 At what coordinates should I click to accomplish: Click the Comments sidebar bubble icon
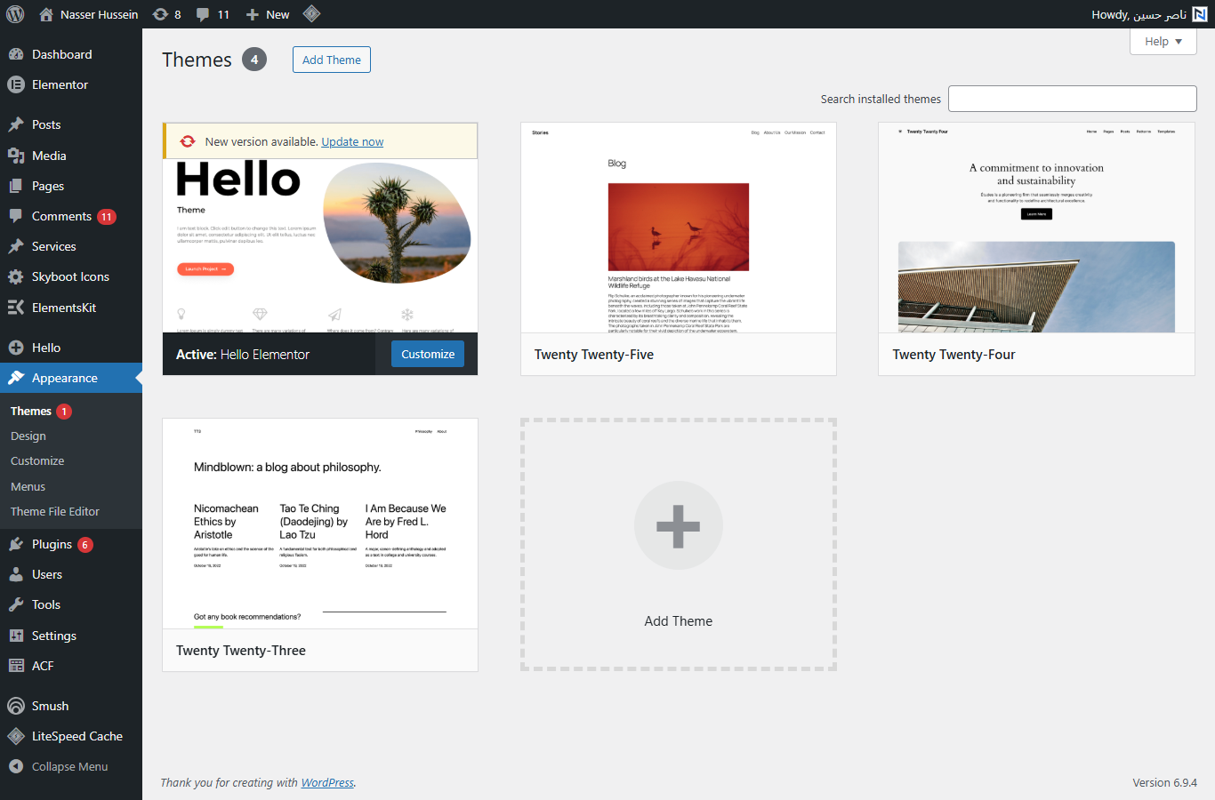pos(16,216)
